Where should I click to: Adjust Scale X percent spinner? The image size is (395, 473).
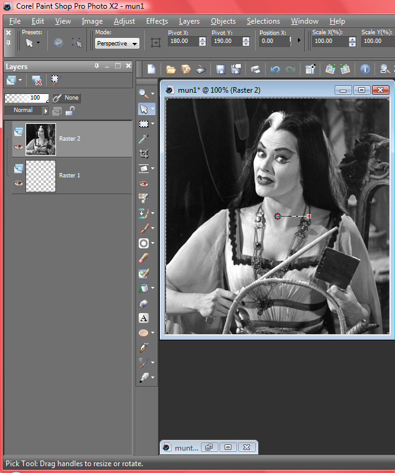coord(352,41)
